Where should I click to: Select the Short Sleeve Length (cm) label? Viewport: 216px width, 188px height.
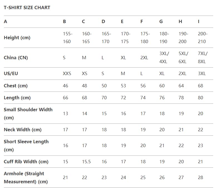pyautogui.click(x=26, y=145)
